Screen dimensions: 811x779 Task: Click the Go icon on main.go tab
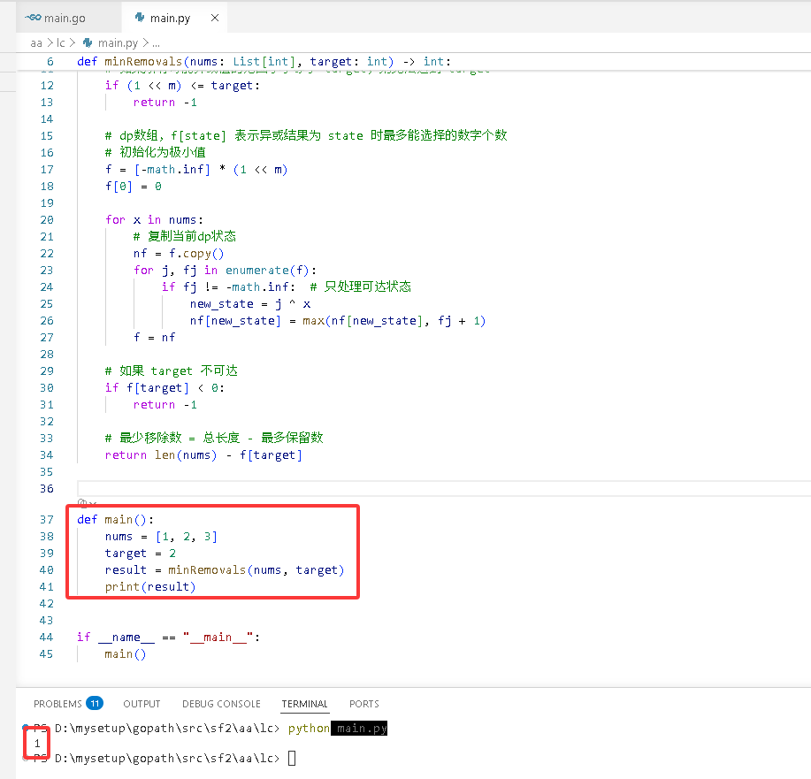(33, 18)
